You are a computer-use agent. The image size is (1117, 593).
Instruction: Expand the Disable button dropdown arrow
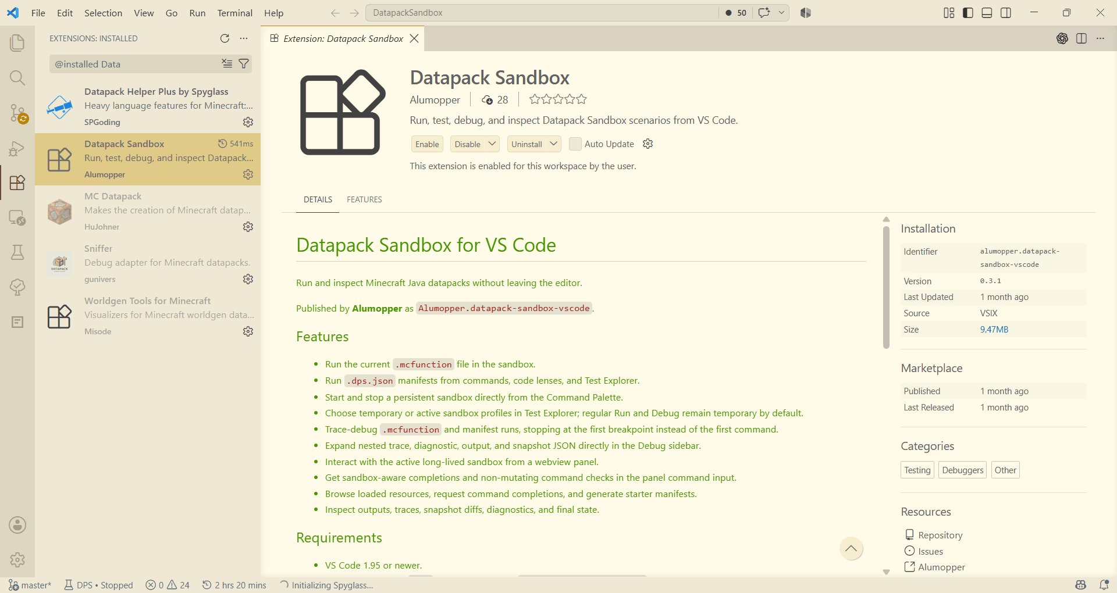(x=492, y=144)
